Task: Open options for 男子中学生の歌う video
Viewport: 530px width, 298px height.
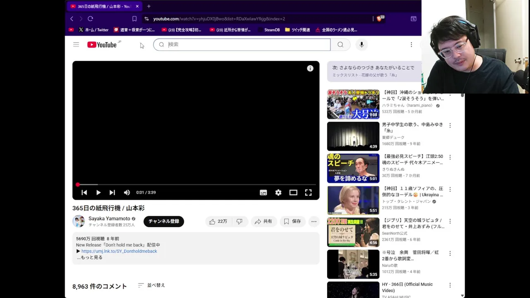Action: click(450, 125)
